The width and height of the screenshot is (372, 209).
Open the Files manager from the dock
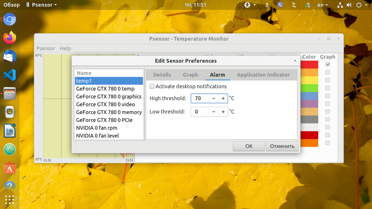tap(9, 93)
